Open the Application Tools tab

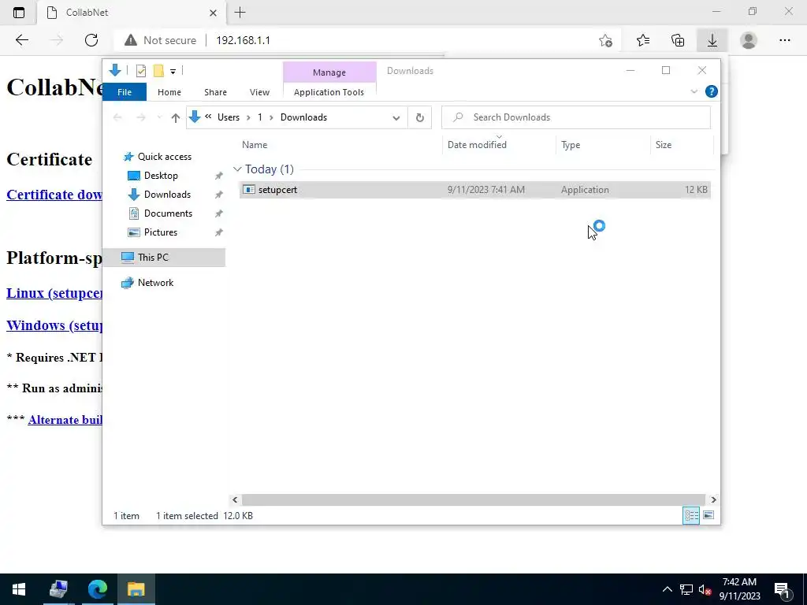(x=329, y=92)
